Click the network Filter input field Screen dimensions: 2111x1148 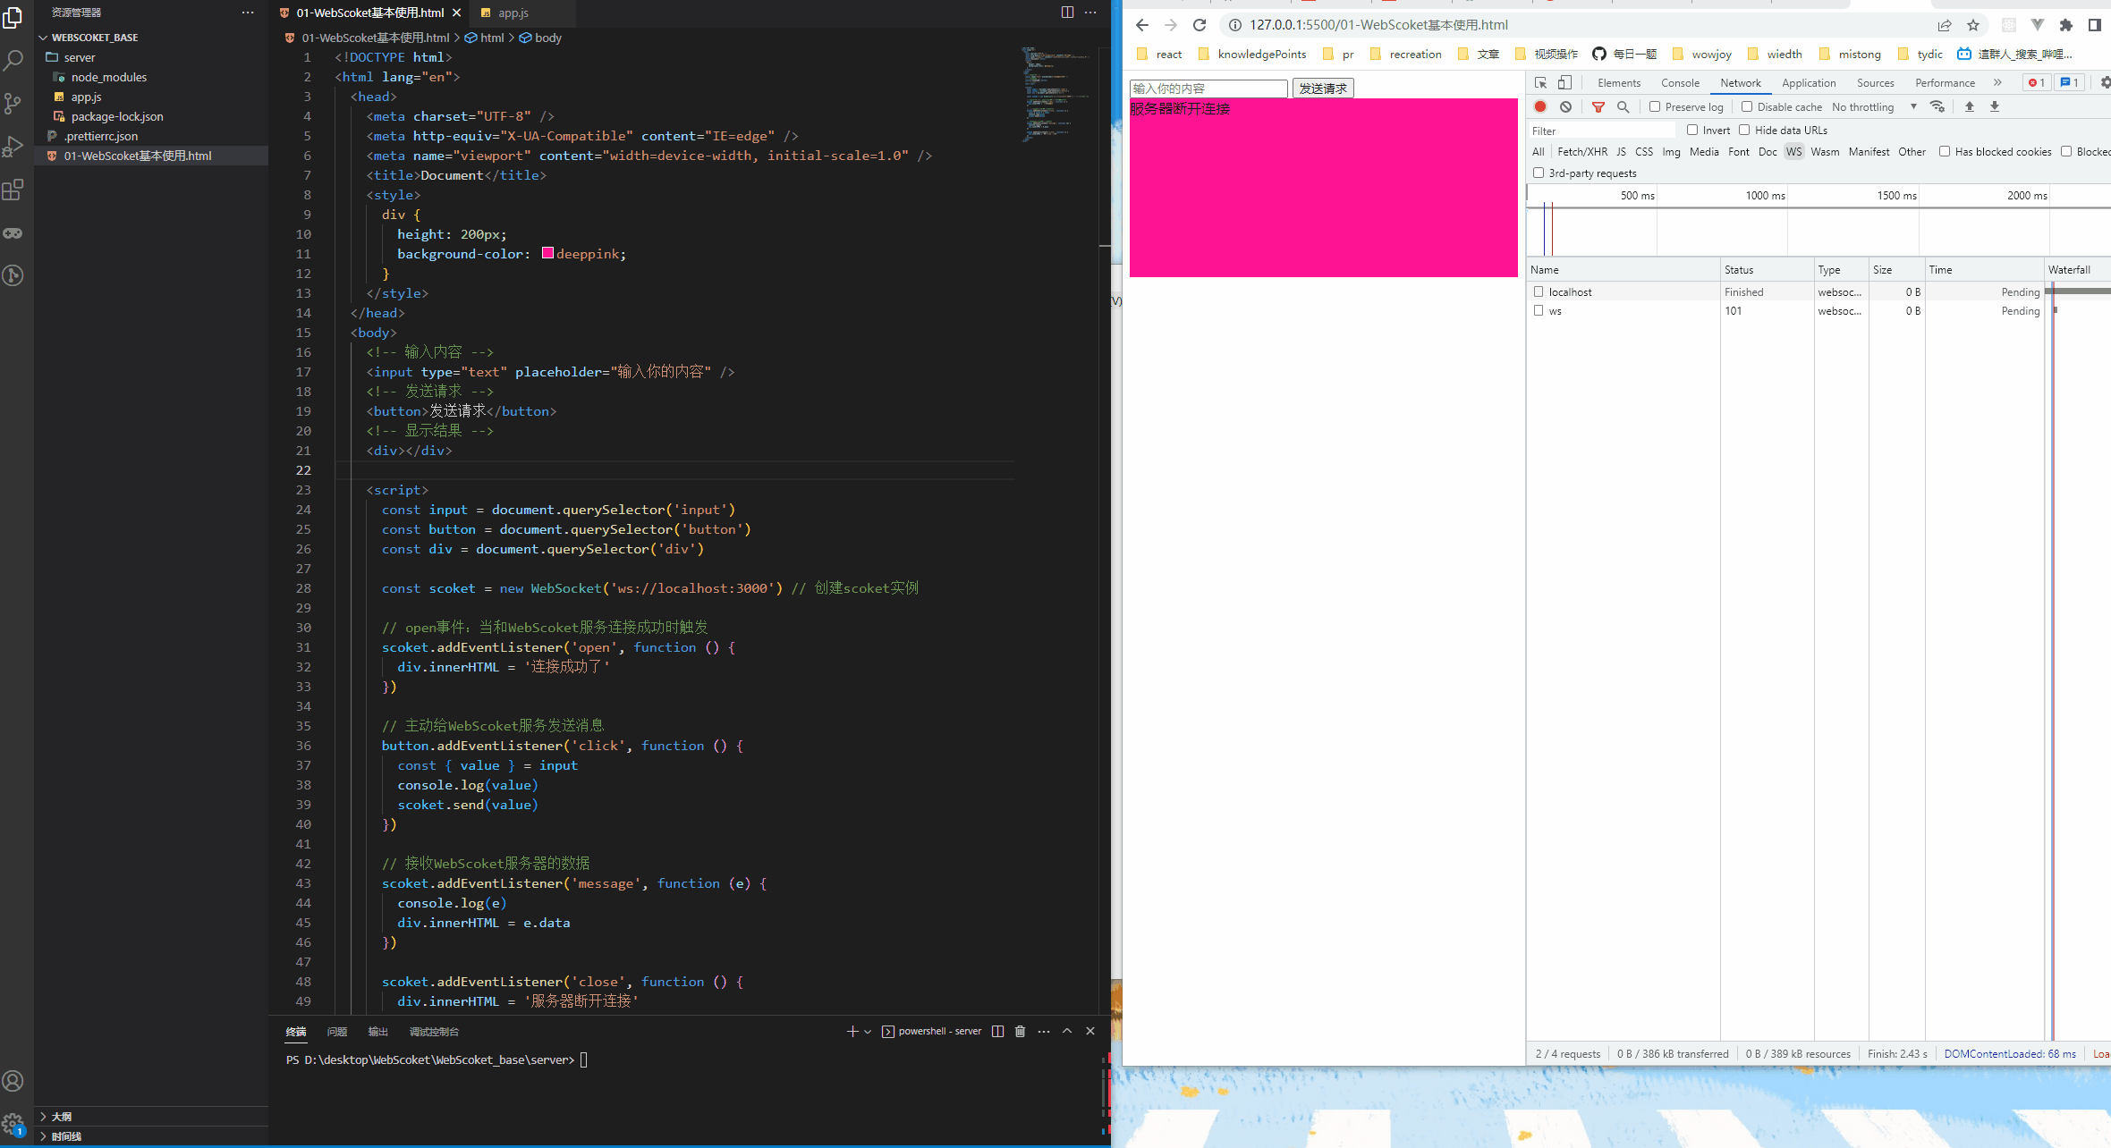pyautogui.click(x=1601, y=131)
